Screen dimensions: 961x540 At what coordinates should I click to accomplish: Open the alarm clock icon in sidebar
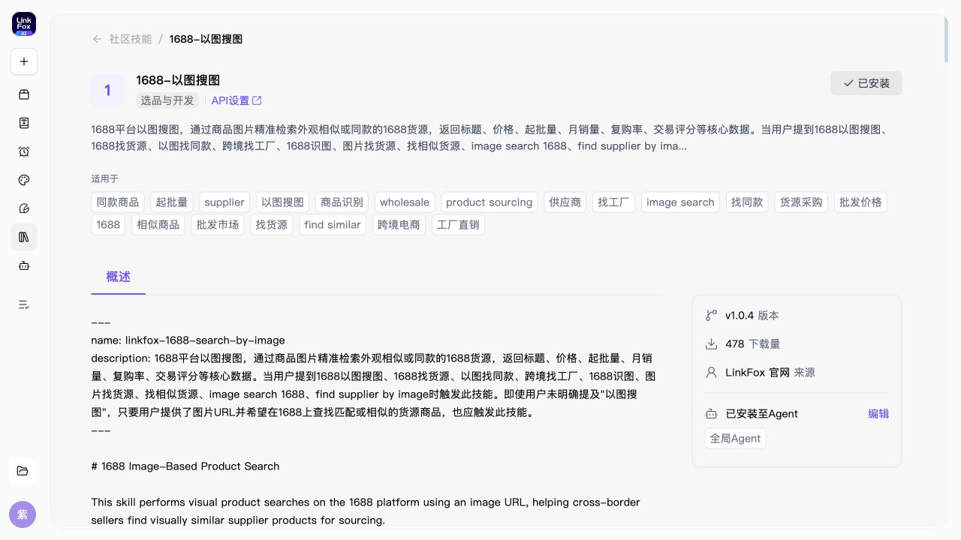click(24, 151)
